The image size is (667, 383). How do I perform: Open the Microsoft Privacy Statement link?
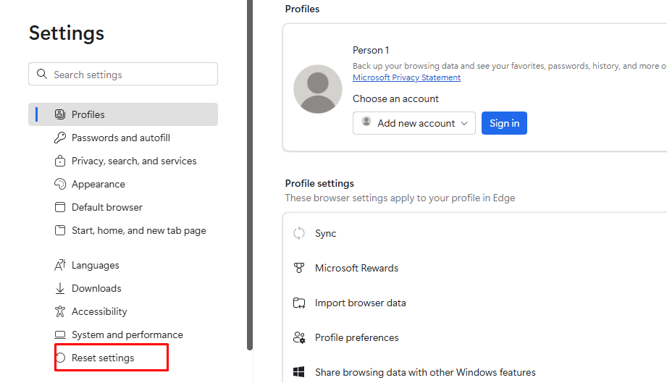406,77
